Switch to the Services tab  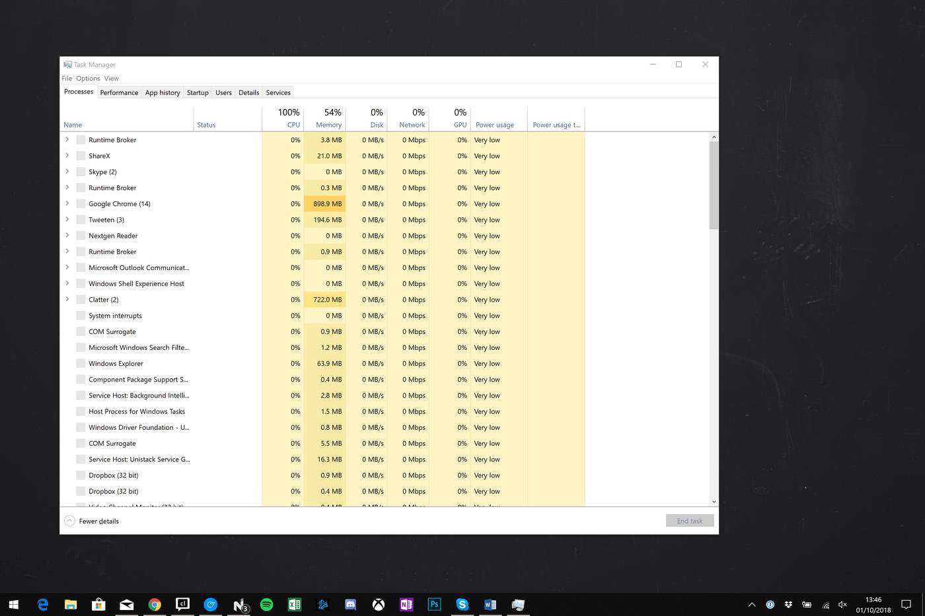tap(278, 92)
